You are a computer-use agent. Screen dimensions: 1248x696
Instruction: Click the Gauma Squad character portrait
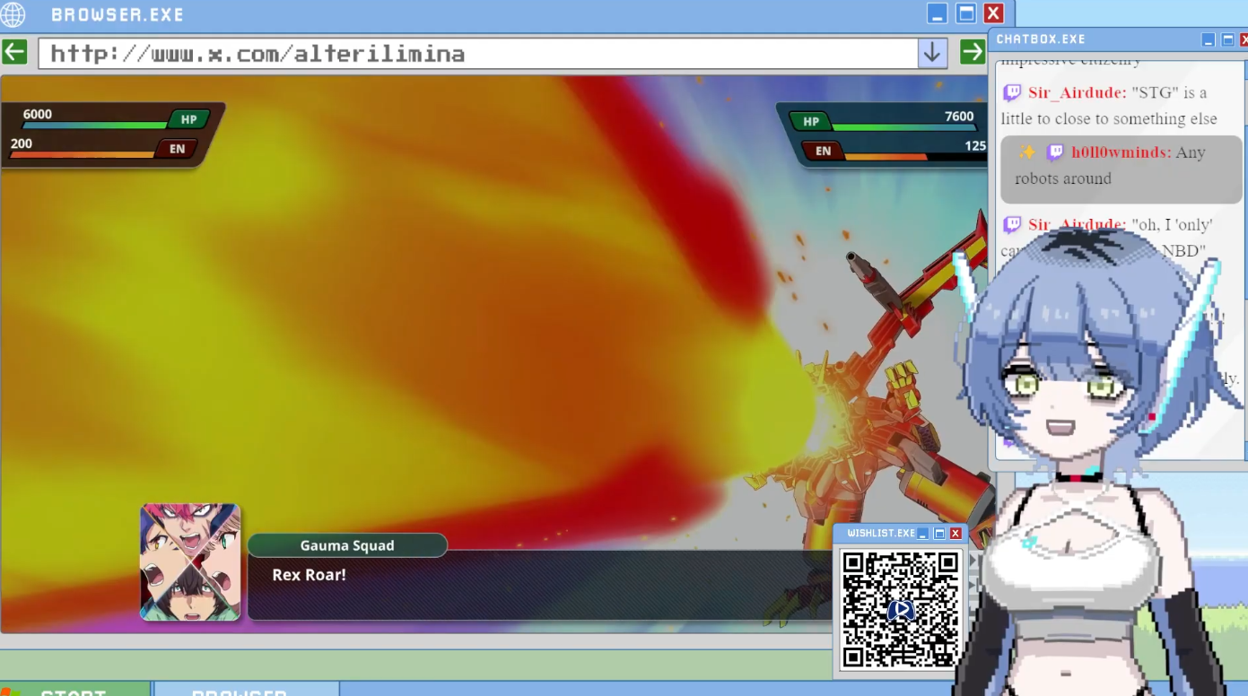coord(190,562)
